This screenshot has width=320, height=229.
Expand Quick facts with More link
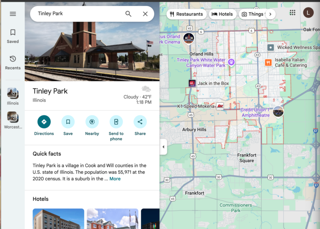[x=115, y=179]
